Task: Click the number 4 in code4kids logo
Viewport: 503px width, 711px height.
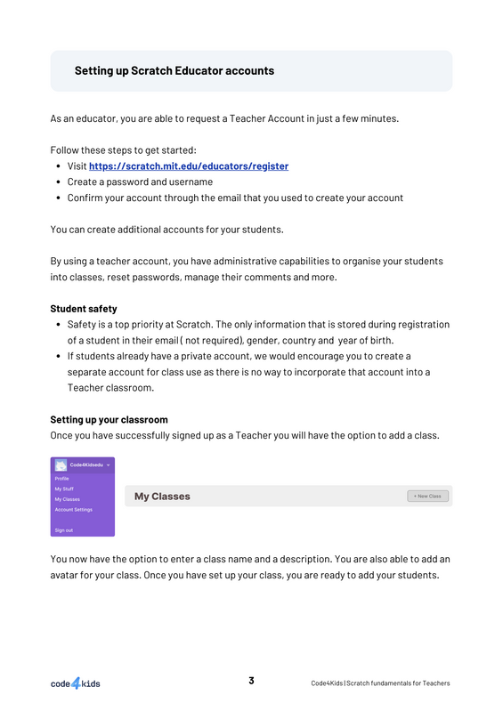Action: 76,683
